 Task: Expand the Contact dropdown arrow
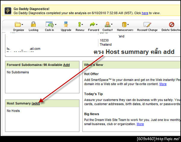(x=112, y=24)
